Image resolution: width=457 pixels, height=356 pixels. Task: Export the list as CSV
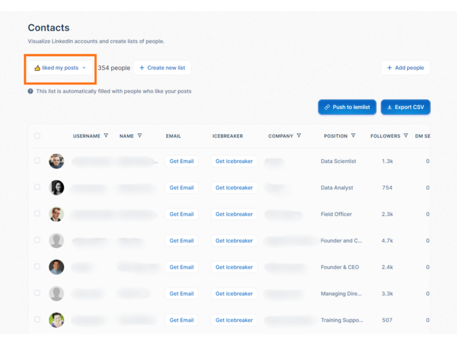pyautogui.click(x=405, y=107)
